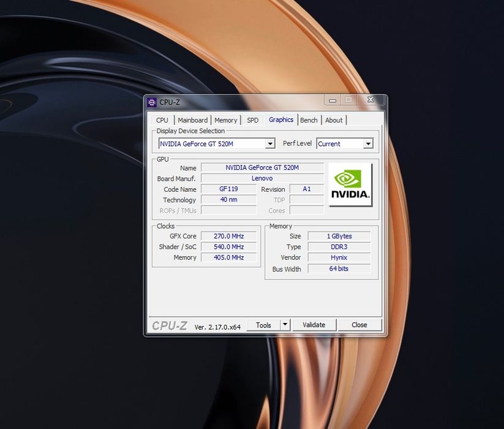Click the NVIDIA logo image
The image size is (504, 429).
point(350,184)
